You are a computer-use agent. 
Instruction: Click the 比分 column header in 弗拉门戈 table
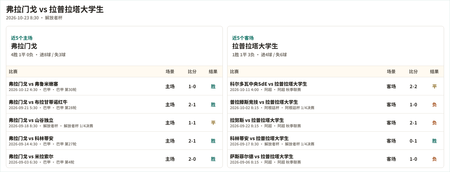[x=192, y=72]
